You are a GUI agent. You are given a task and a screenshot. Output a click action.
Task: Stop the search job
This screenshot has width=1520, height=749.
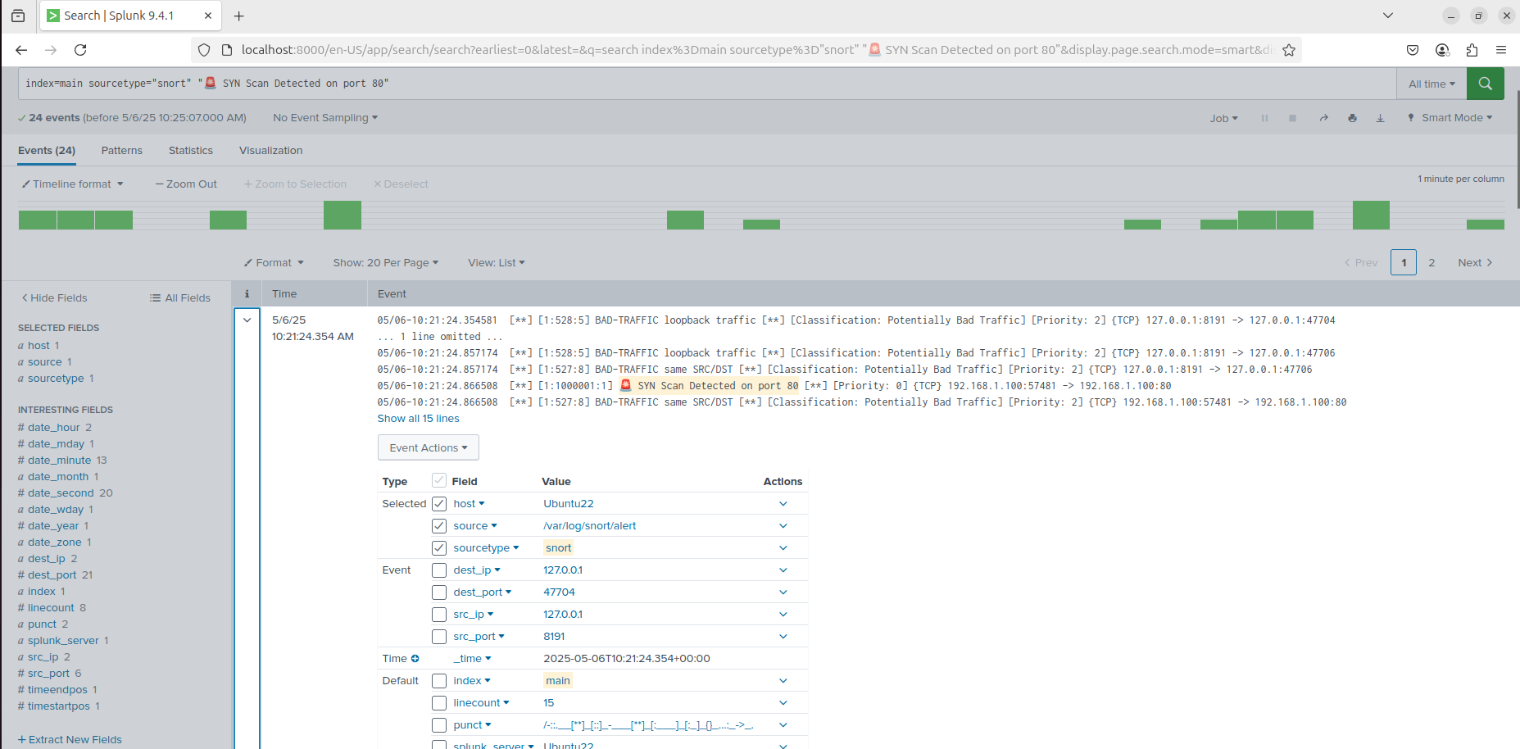pyautogui.click(x=1292, y=118)
